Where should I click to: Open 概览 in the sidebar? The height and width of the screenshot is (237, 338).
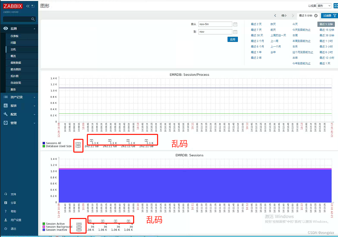[x=13, y=56]
